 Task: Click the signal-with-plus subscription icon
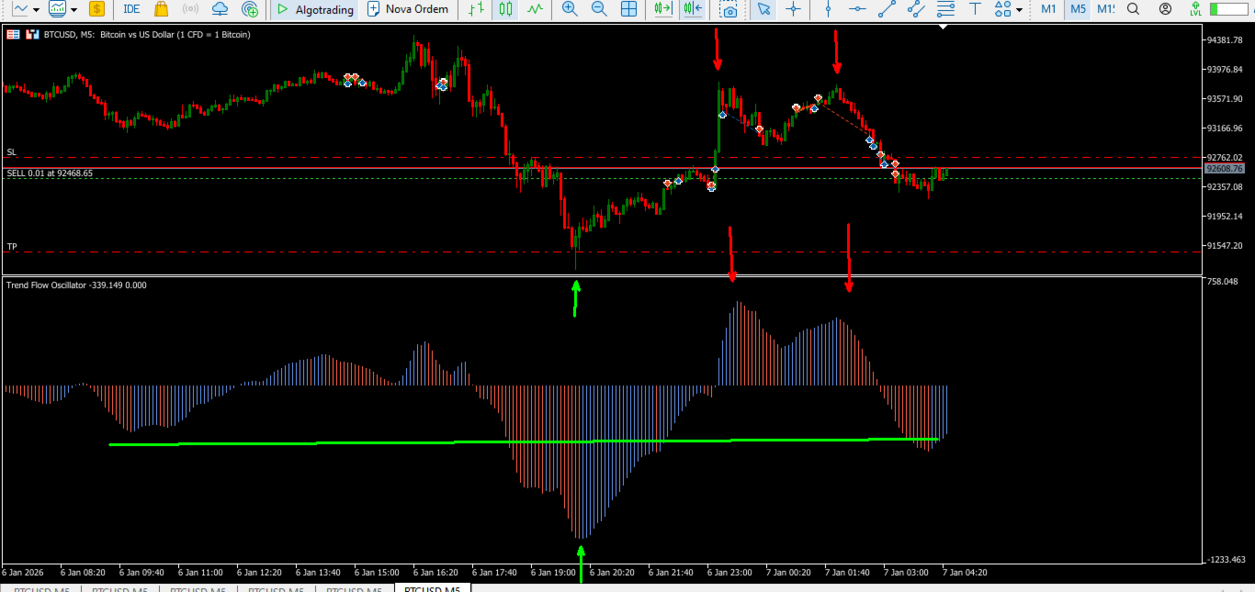[250, 9]
